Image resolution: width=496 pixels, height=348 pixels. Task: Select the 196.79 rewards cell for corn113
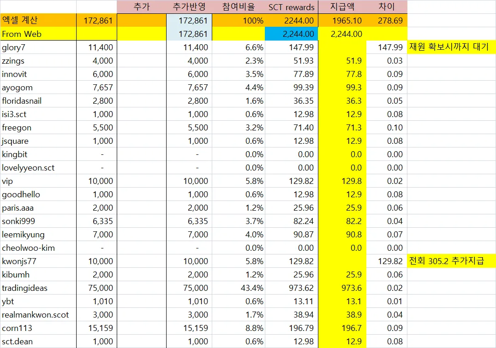coord(291,328)
